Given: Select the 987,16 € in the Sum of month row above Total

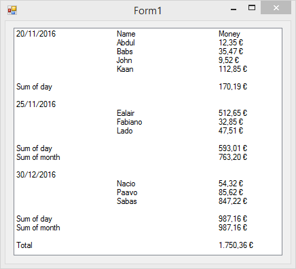Looking at the screenshot, I should click(233, 228).
